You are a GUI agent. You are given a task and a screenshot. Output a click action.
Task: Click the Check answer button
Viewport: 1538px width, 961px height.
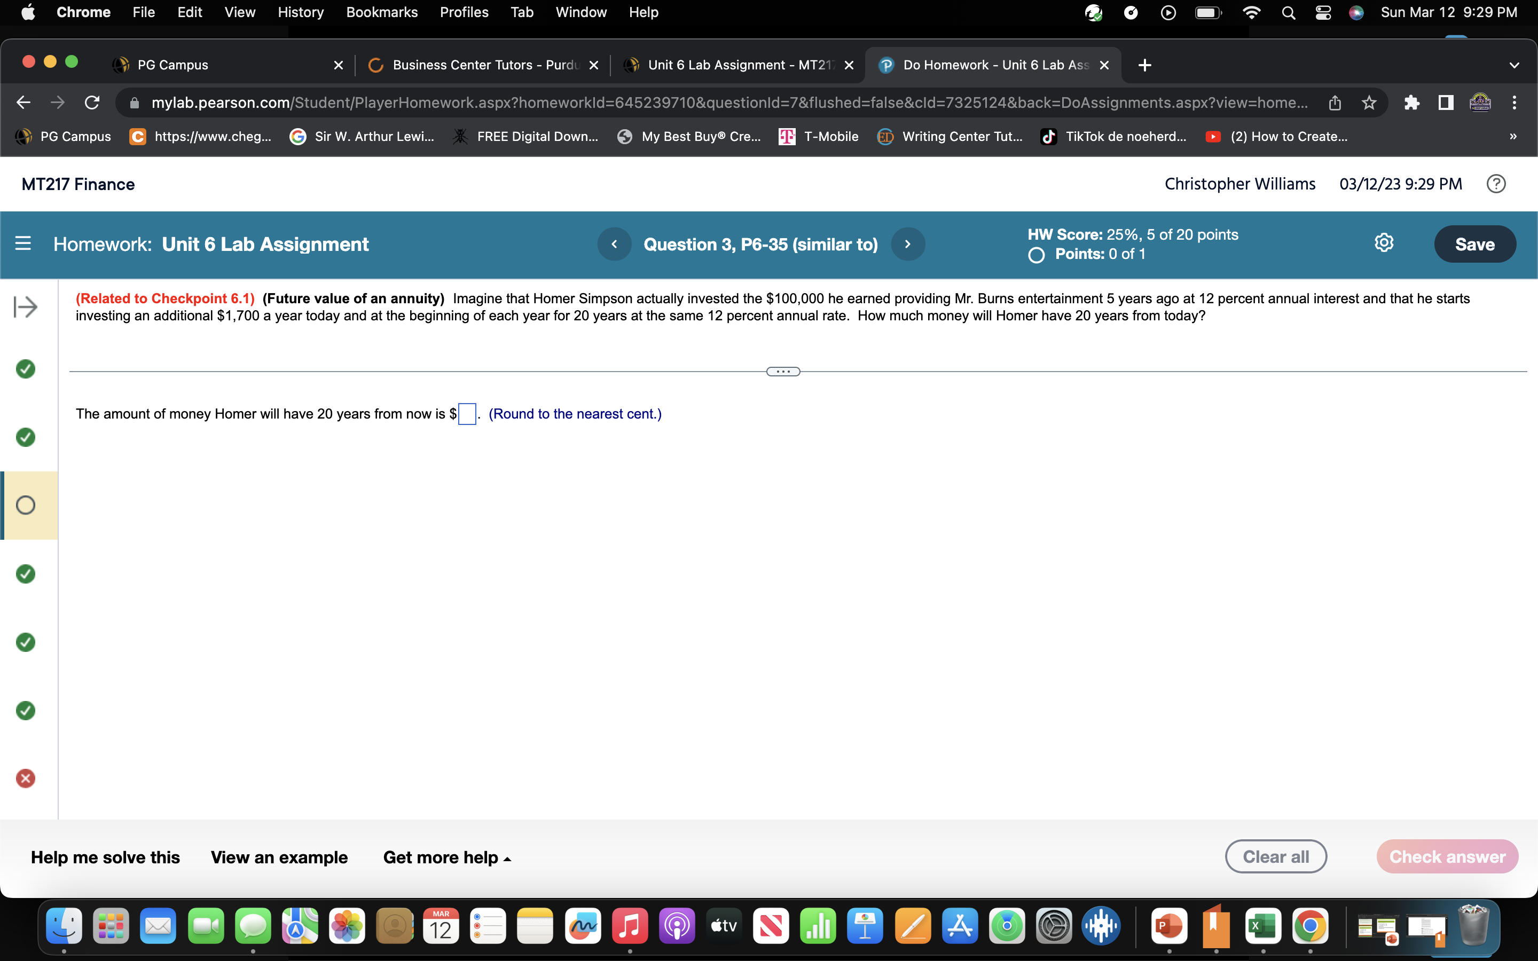coord(1448,856)
